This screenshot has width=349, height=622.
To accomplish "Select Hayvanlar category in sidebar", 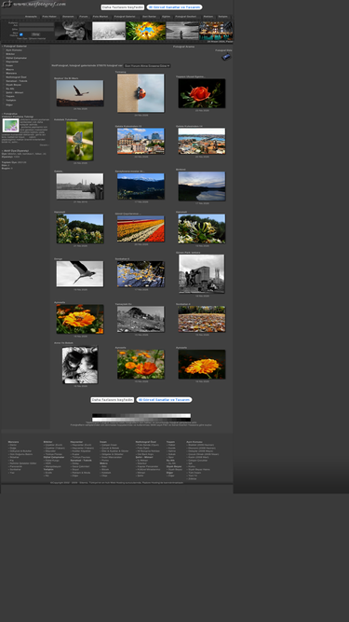I will coord(12,62).
